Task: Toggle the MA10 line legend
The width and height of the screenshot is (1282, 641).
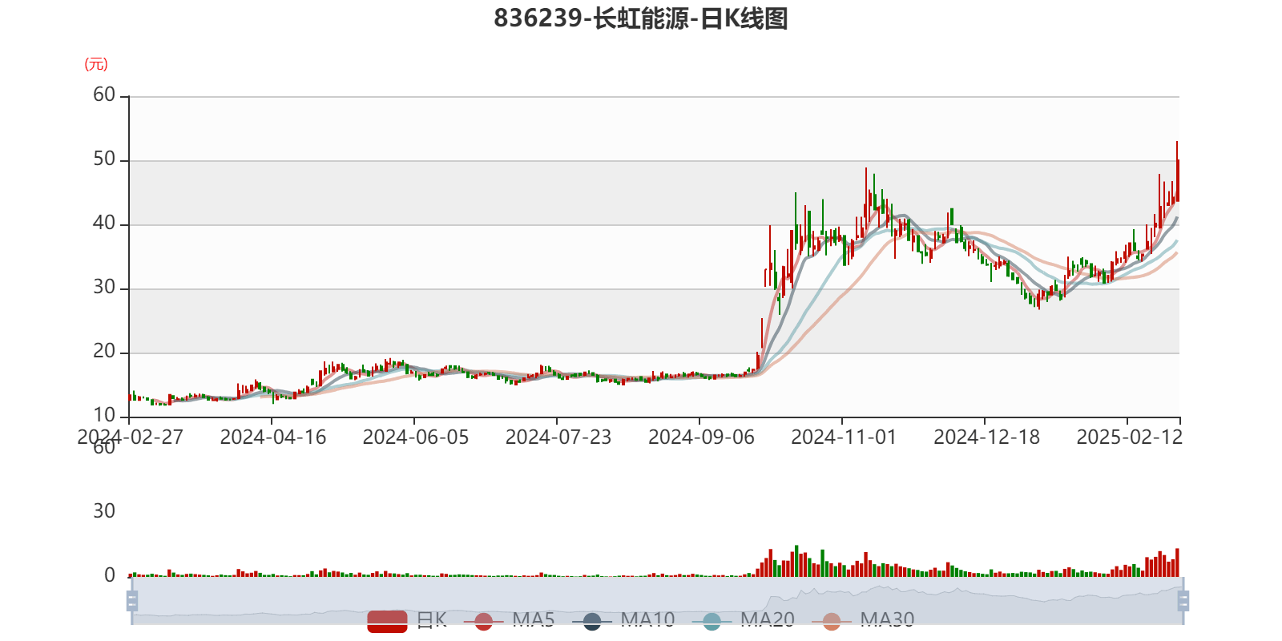Action: (x=623, y=620)
